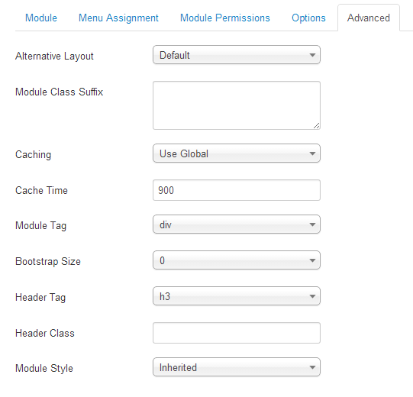Viewport: 413px width, 397px height.
Task: Open the Module Style Inherited dropdown
Action: pyautogui.click(x=237, y=367)
